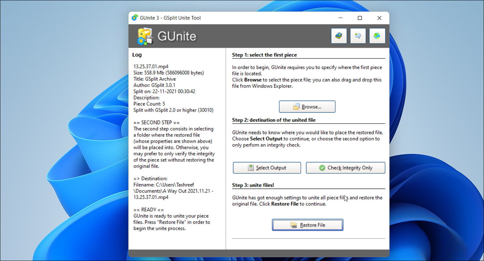Choose the Select Output button
Viewport: 484px width, 261px height.
[267, 168]
